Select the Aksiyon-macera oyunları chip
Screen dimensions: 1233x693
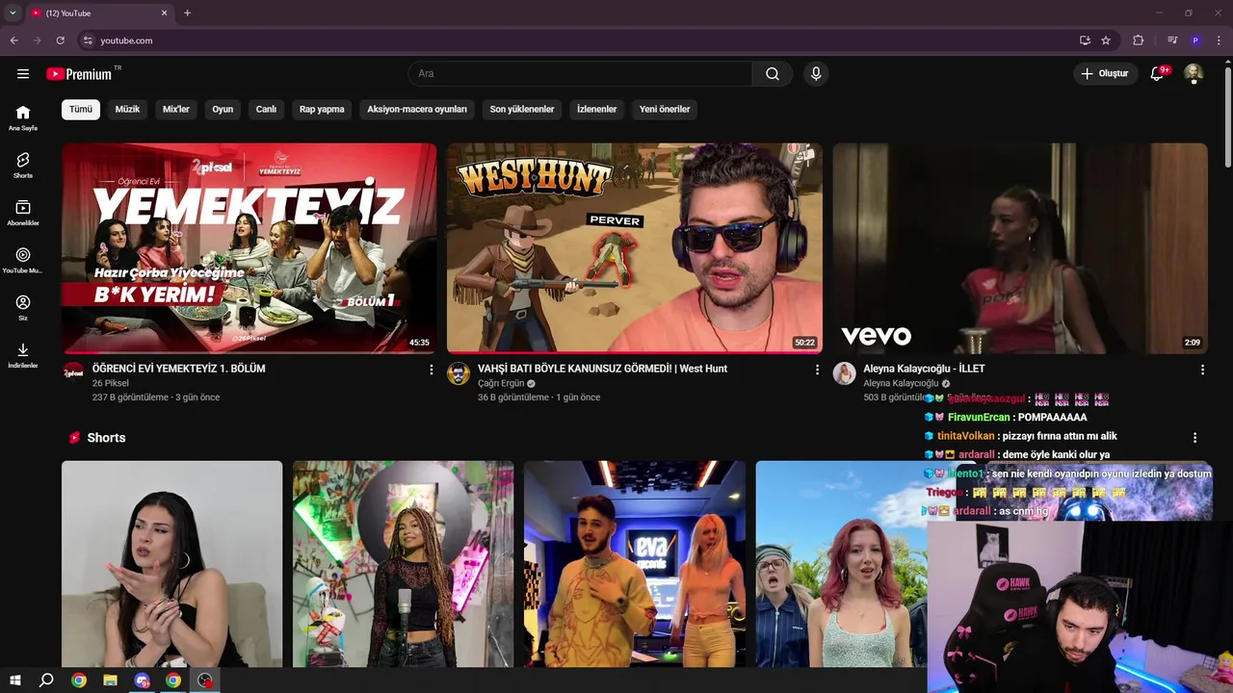point(417,110)
